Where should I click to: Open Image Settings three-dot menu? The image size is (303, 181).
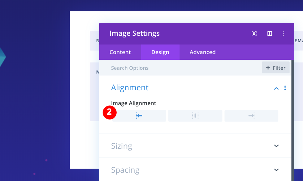pos(283,34)
